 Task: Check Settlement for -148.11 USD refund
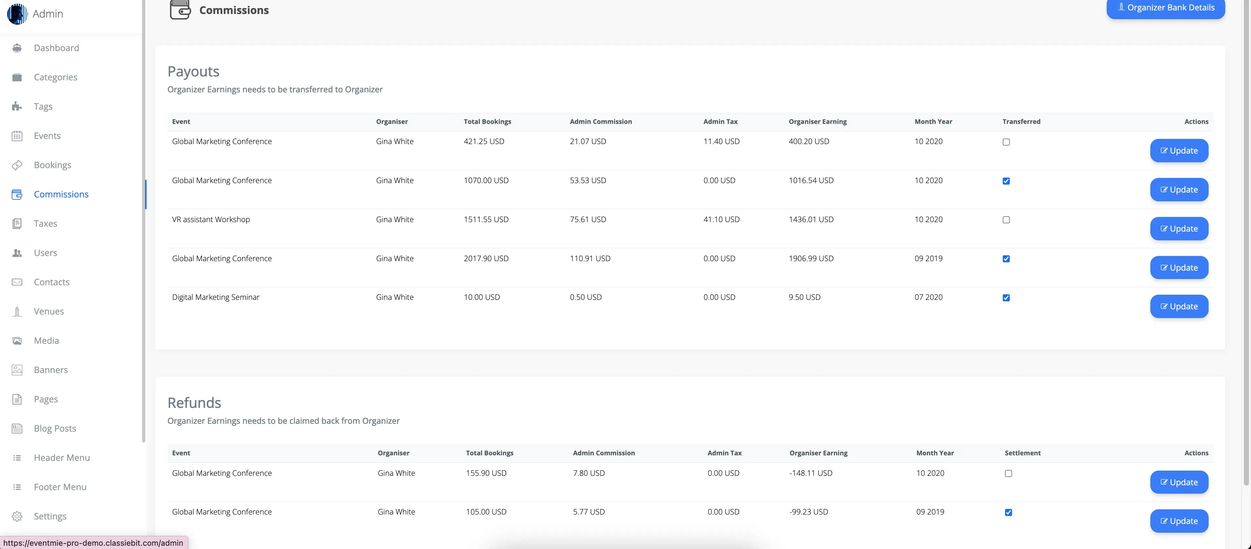click(1008, 473)
